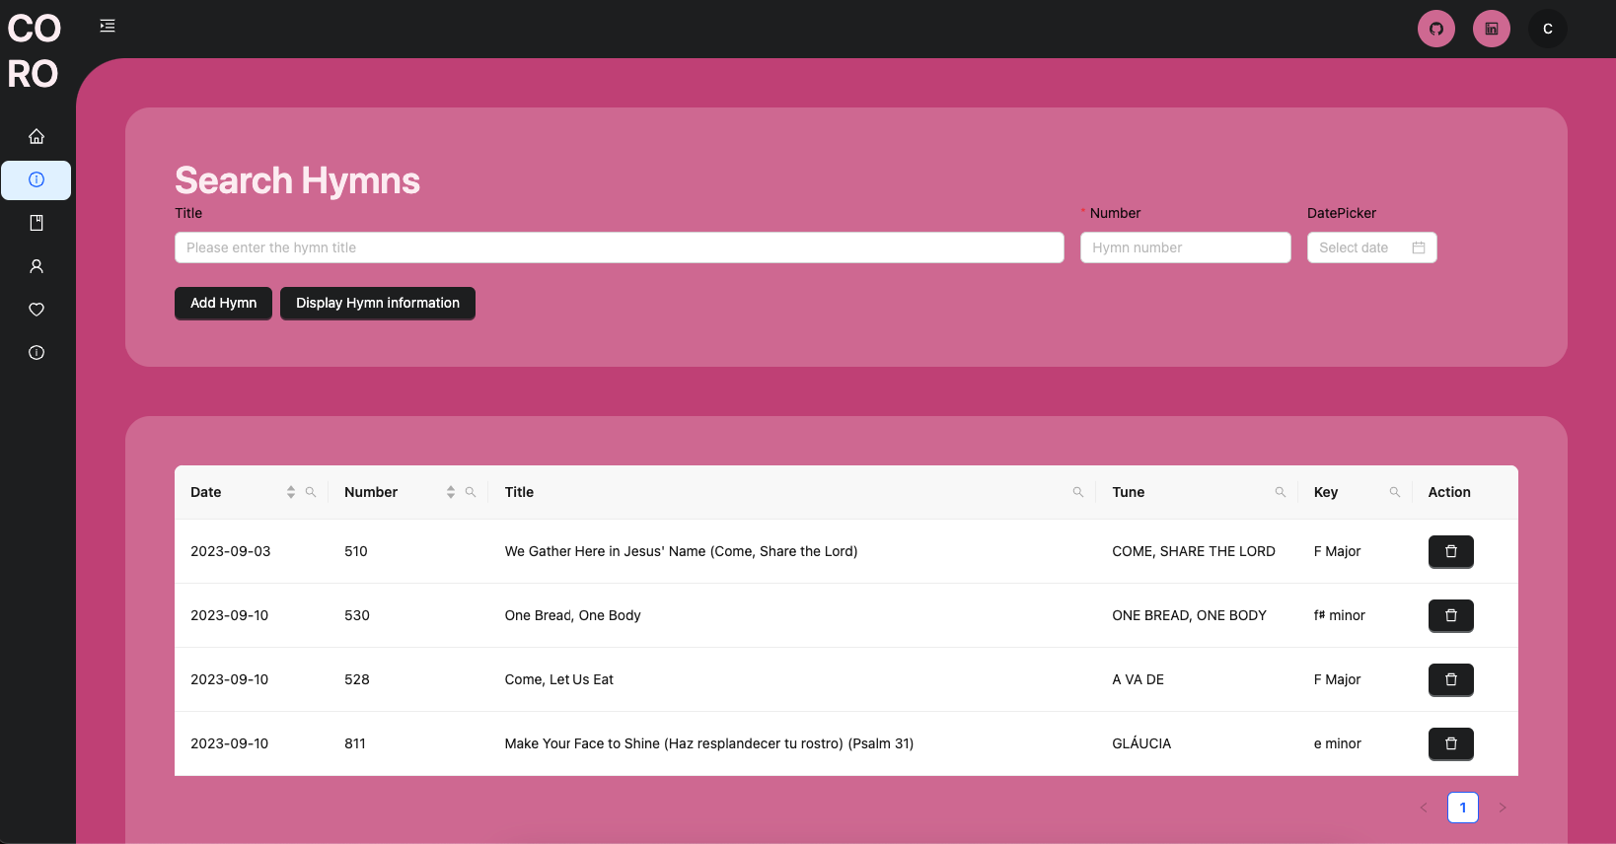Open the GitHub link icon
Viewport: 1616px width, 844px height.
[1435, 29]
